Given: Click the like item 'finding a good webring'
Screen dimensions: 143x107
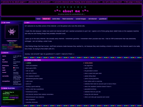Looking at the screenshot, I should (x=33, y=87).
